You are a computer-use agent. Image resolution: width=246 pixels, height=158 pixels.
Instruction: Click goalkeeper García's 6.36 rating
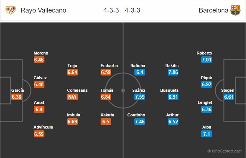tap(17, 97)
